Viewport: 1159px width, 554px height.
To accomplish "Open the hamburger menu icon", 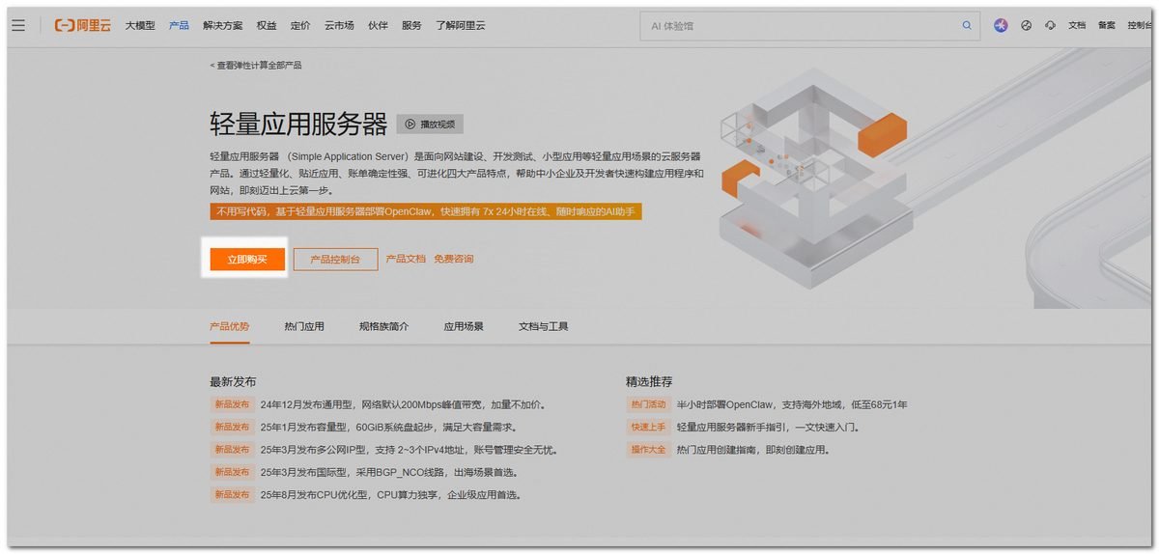I will click(18, 25).
